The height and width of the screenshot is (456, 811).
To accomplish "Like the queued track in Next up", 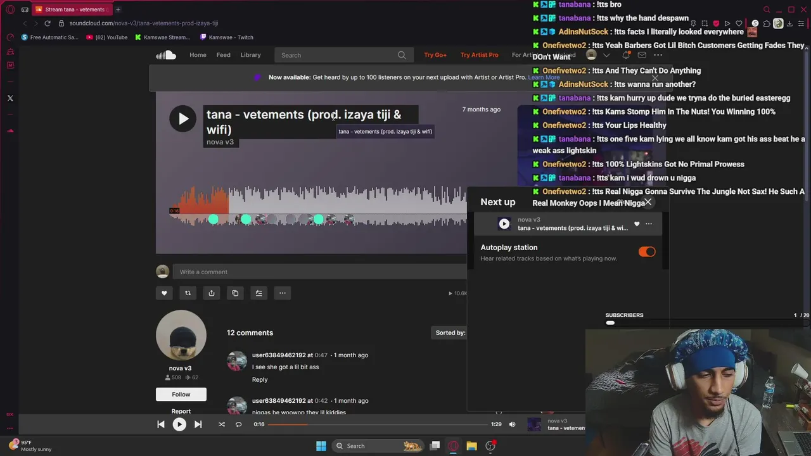I will (637, 224).
